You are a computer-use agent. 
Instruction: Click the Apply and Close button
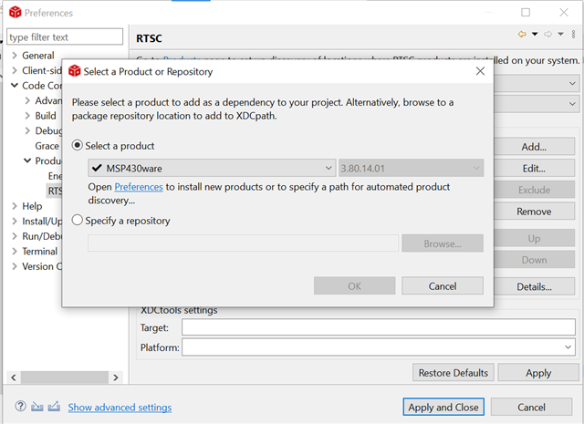point(443,407)
